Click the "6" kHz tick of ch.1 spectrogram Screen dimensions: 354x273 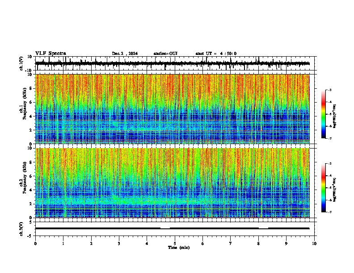pyautogui.click(x=31, y=102)
